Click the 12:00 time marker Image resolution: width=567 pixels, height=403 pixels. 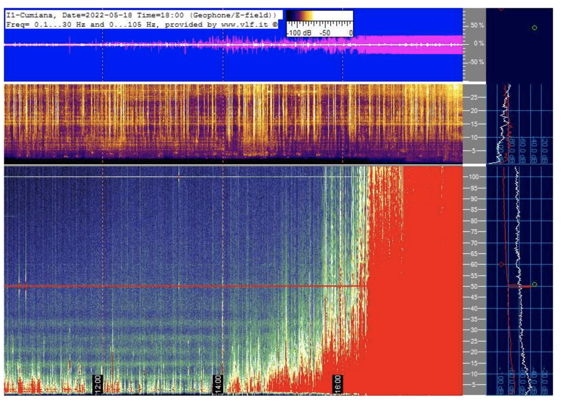(97, 384)
